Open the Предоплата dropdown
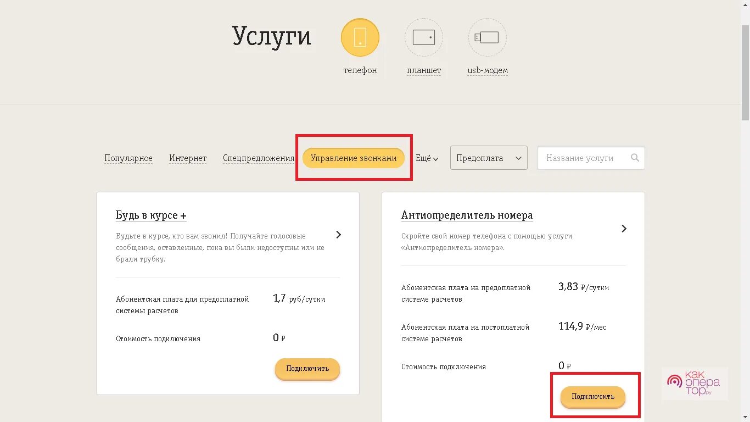Screen dimensions: 750x422 (x=489, y=158)
